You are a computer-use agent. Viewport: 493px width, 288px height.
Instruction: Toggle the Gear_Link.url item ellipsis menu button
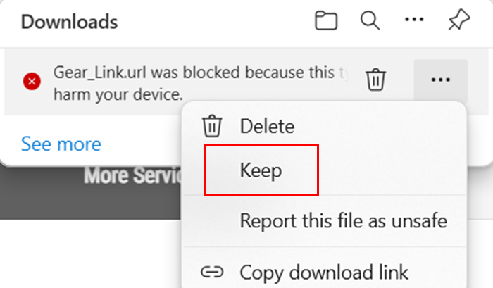[440, 80]
